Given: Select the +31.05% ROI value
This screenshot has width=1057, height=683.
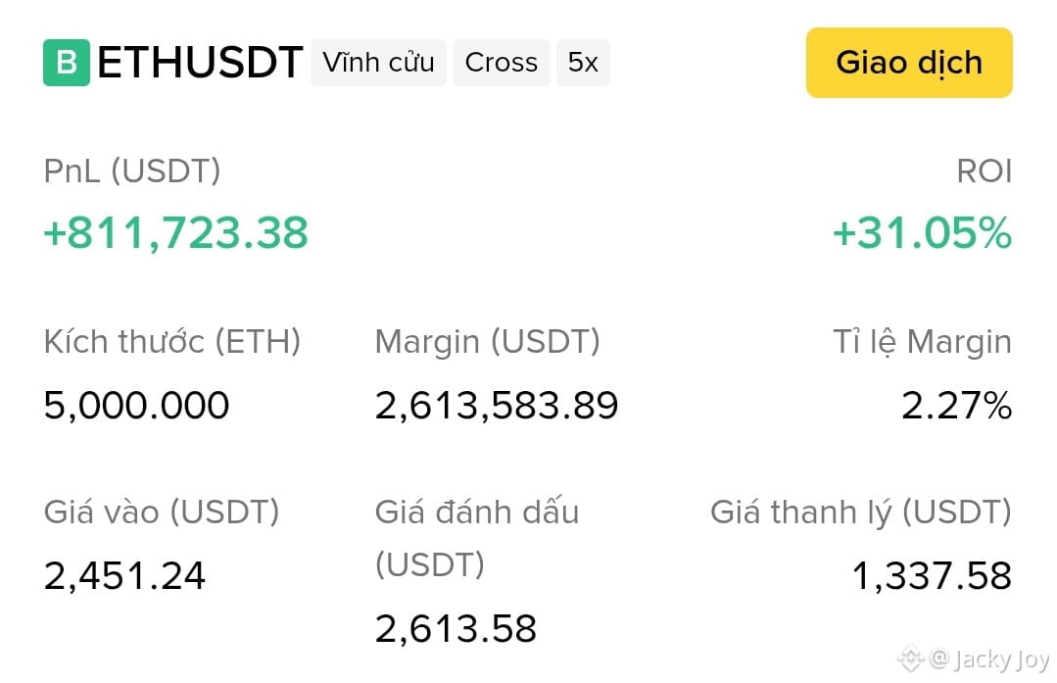Looking at the screenshot, I should 922,232.
